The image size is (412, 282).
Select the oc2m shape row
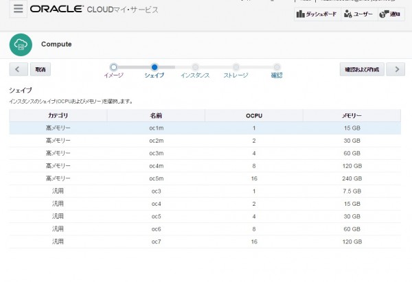coord(205,141)
